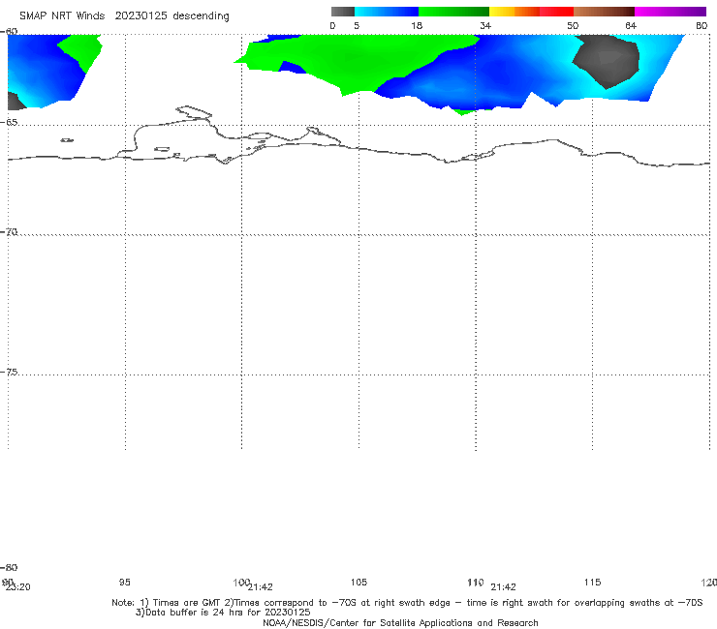717x629 pixels.
Task: Click the "21:42" time next to longitude 100
Action: click(x=261, y=587)
